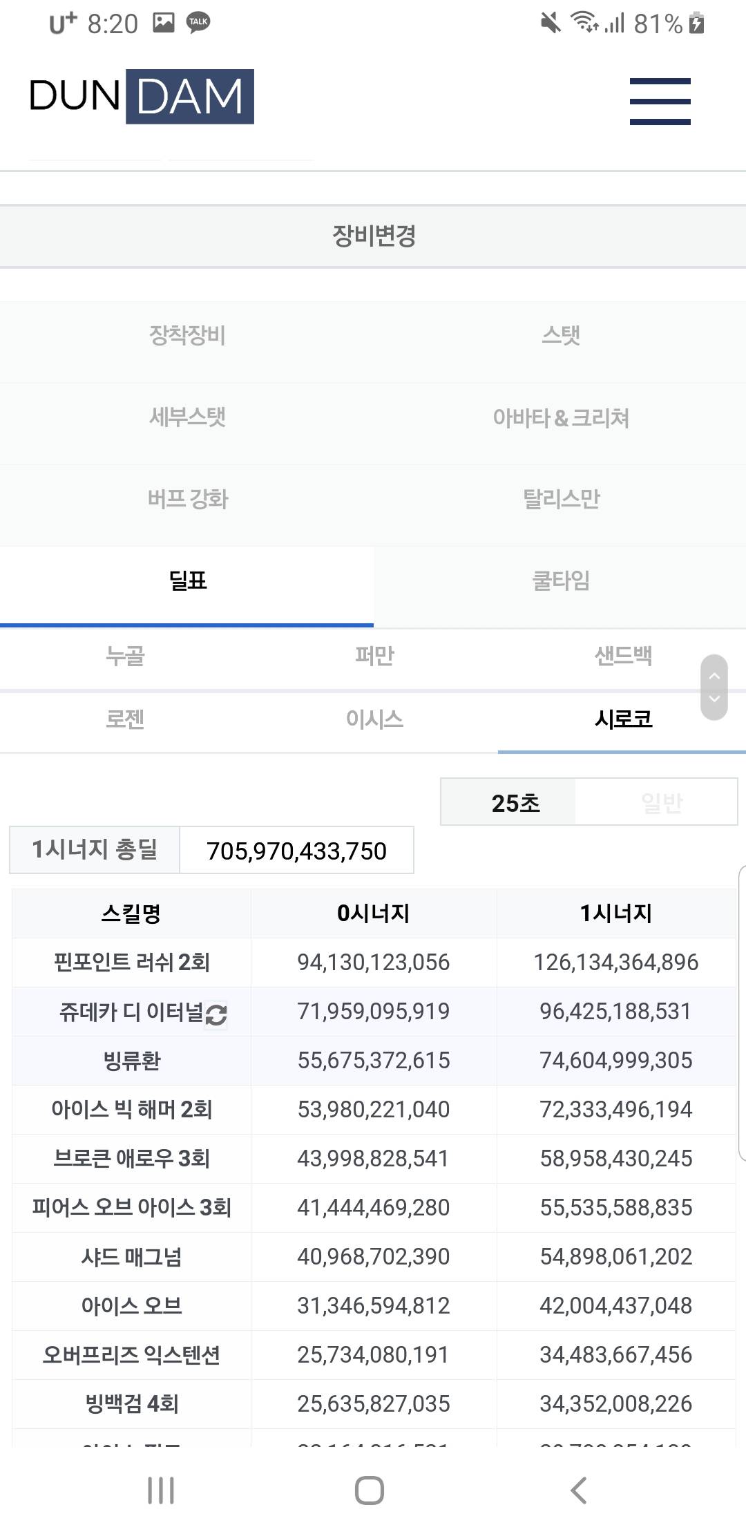Tap the Android home button
The height and width of the screenshot is (1534, 746).
pyautogui.click(x=370, y=1490)
